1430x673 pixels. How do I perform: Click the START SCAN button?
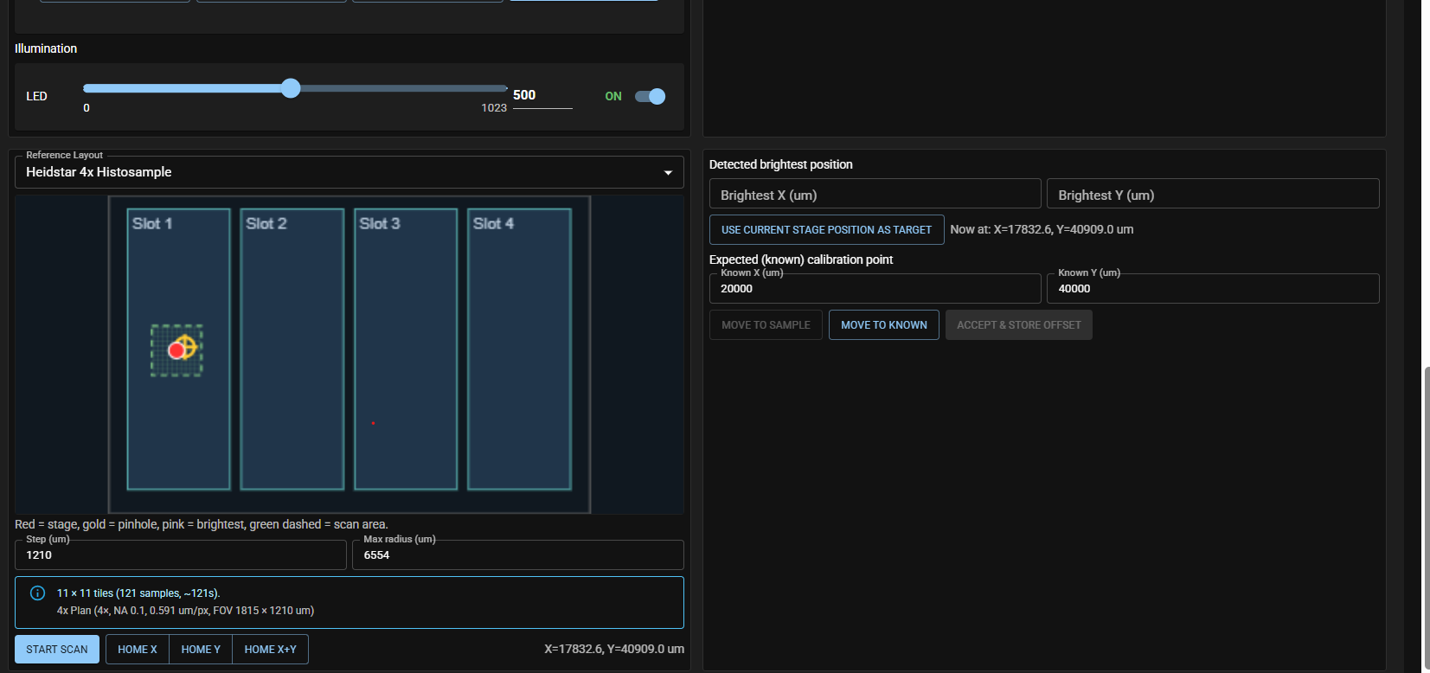tap(57, 650)
